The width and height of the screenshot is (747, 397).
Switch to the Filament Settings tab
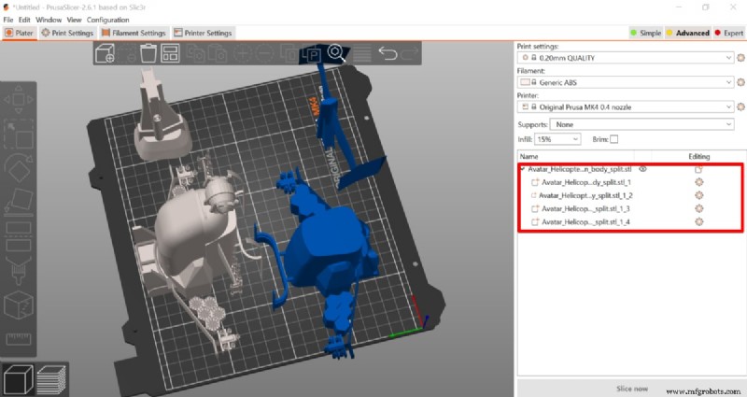pos(134,33)
